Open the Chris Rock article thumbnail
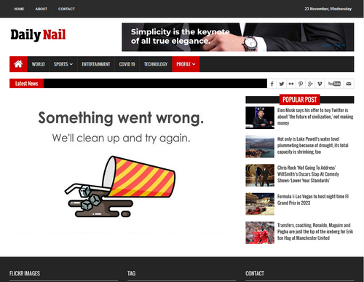This screenshot has height=282, width=364. coord(260,176)
